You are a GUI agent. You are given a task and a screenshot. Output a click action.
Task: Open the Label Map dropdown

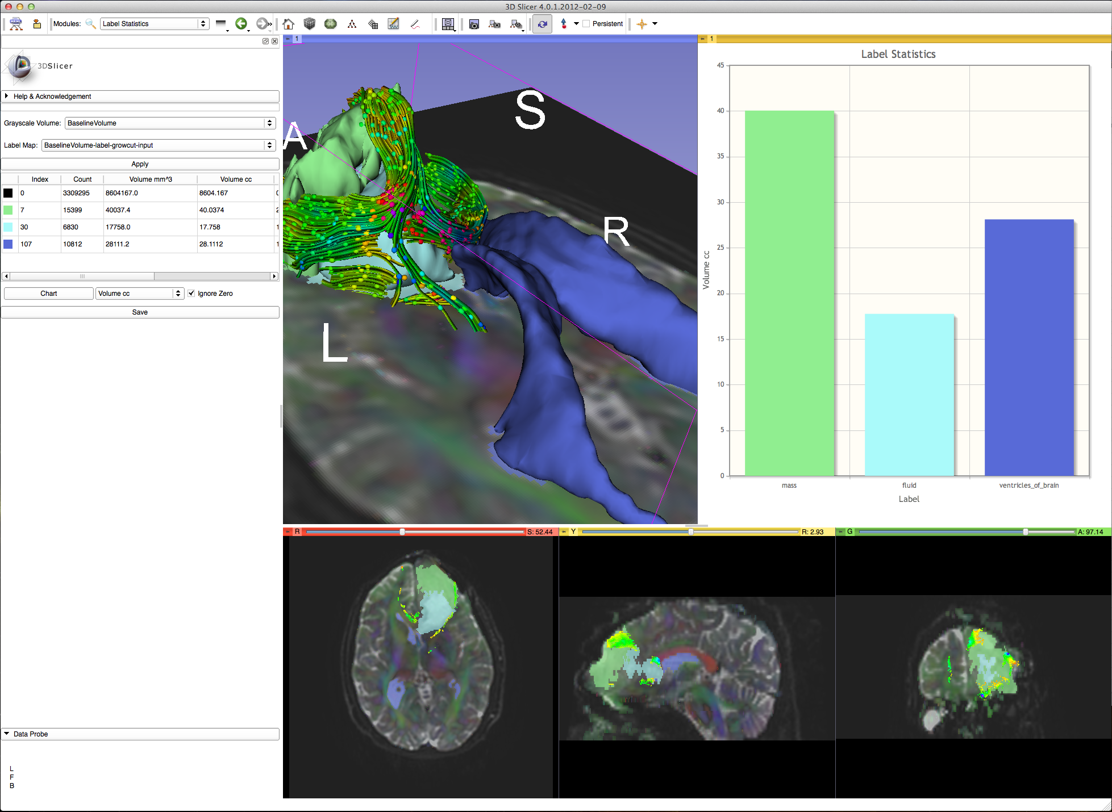159,145
